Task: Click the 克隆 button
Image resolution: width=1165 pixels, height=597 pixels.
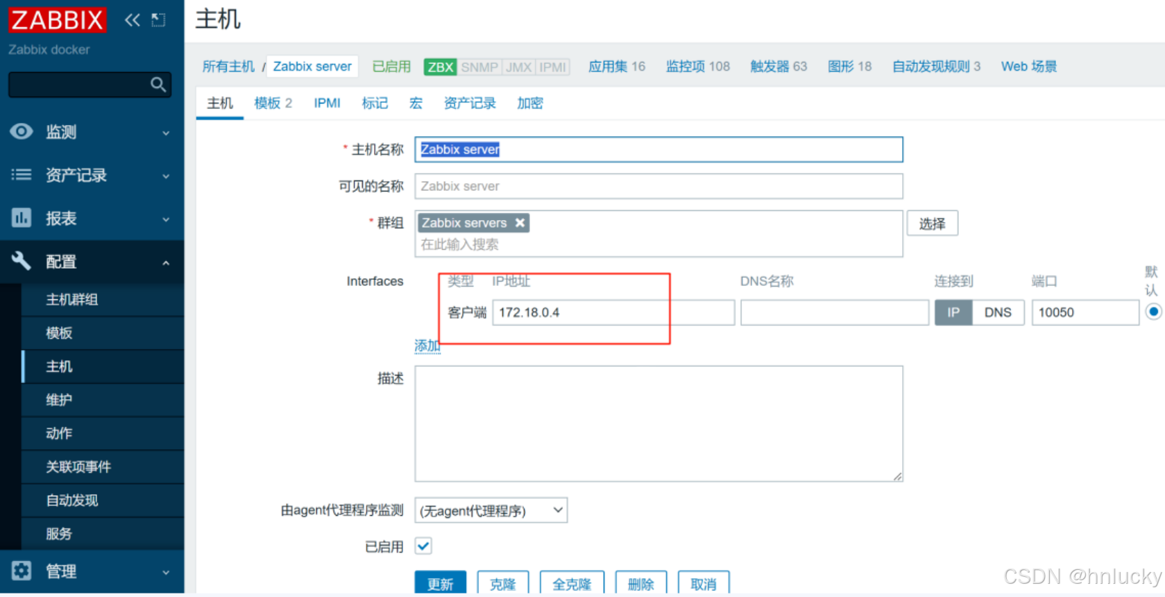Action: pyautogui.click(x=503, y=583)
